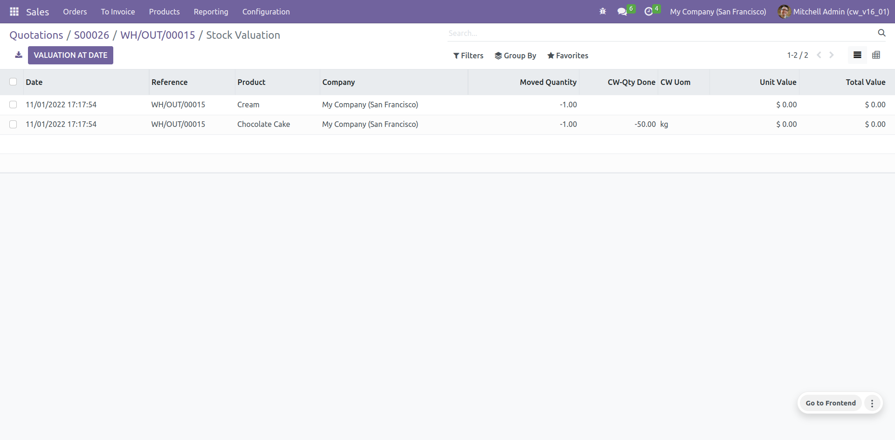Click Unit Value $ 0.00 in Cream row

point(754,105)
